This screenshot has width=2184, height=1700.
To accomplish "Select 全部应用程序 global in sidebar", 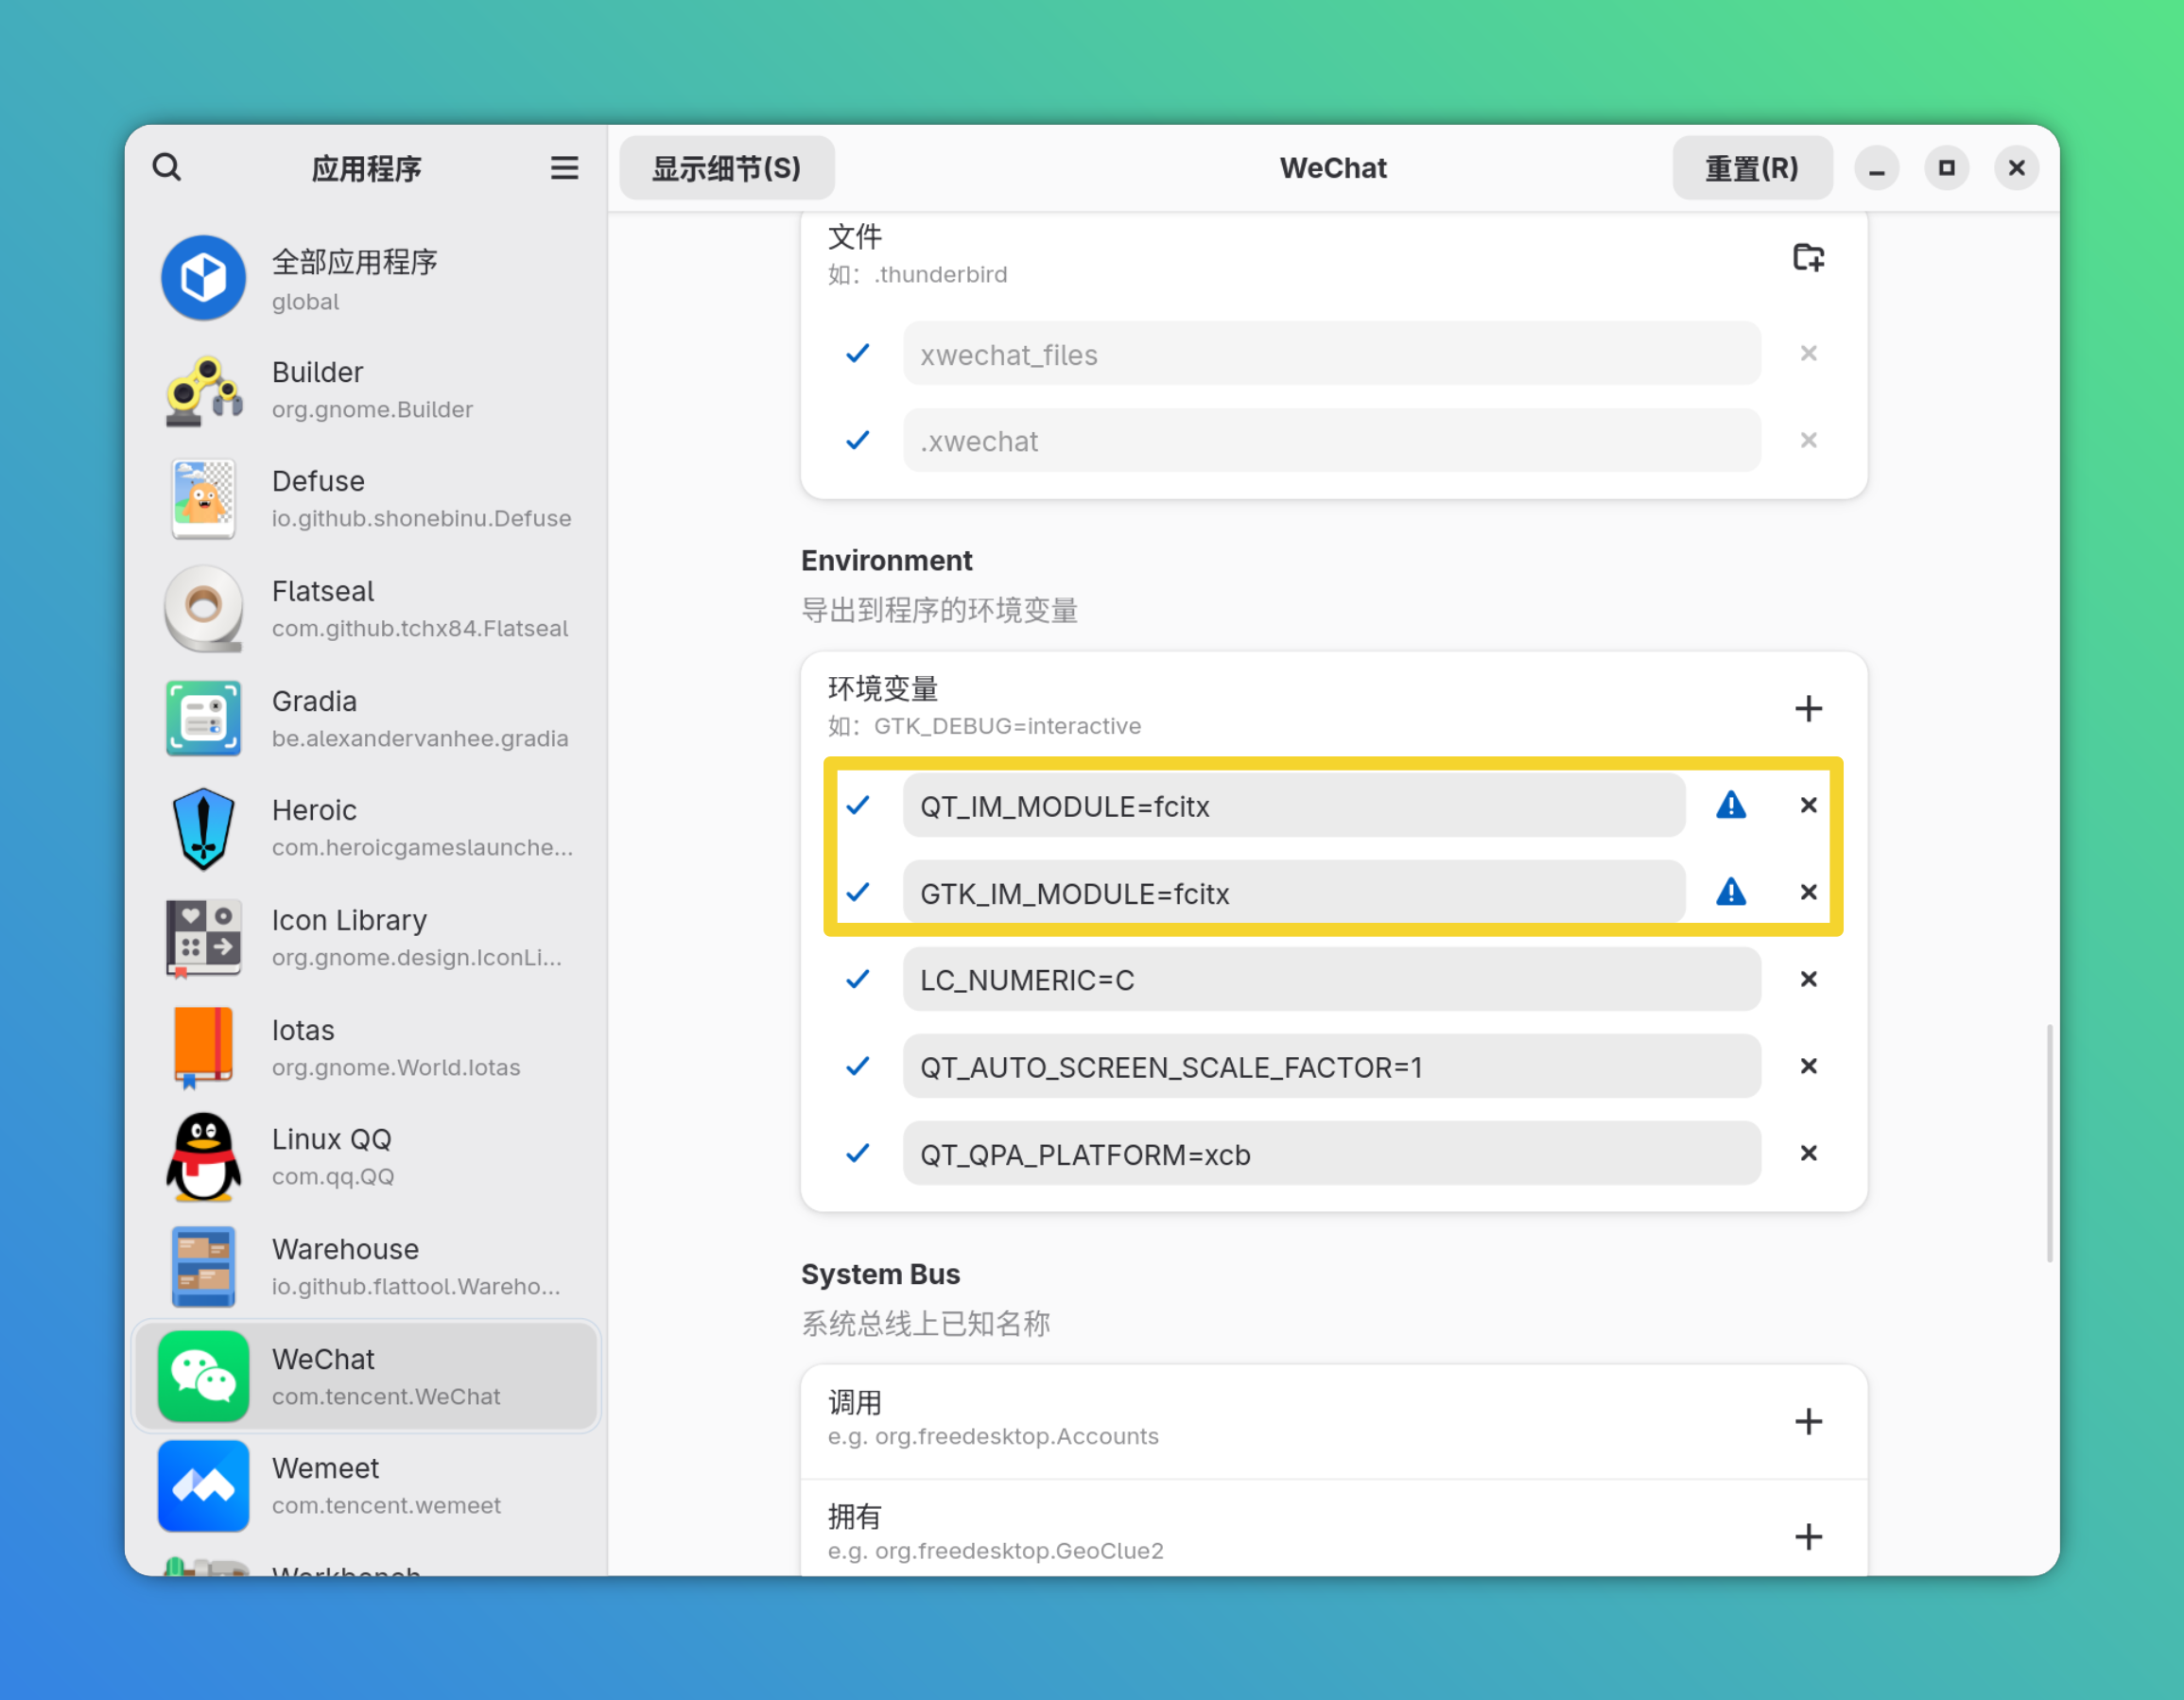I will tap(366, 278).
